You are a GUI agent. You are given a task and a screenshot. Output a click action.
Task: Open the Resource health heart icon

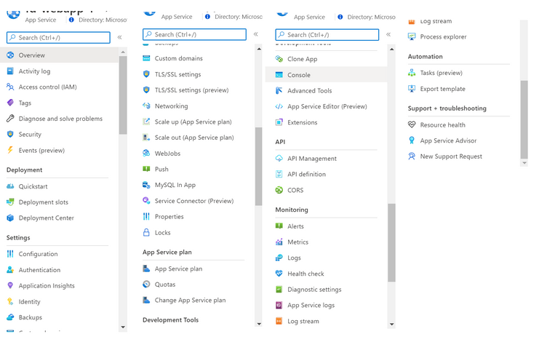[412, 124]
